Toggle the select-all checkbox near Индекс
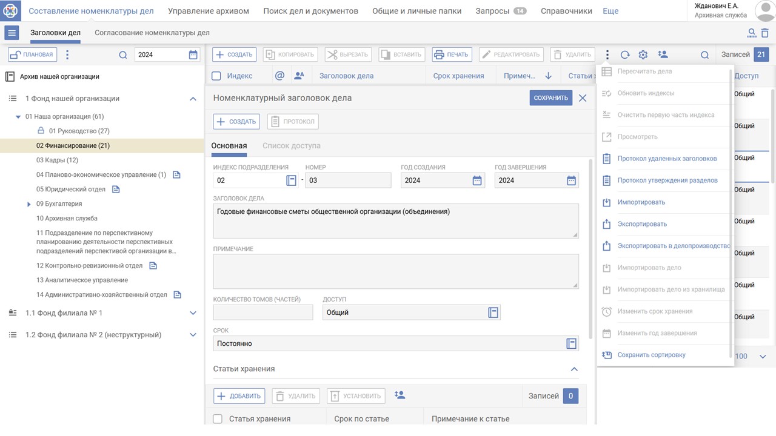776x436 pixels. [x=216, y=76]
